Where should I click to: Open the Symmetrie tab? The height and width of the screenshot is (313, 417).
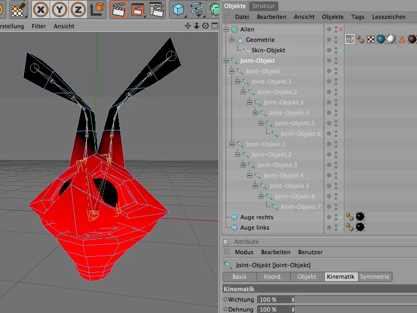[375, 276]
